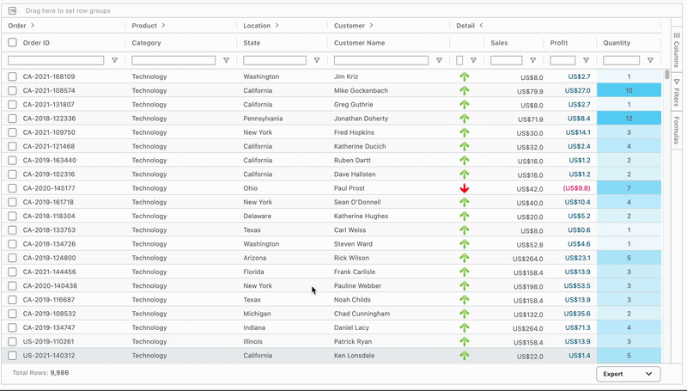Tick the select-all checkbox beside Order ID header
The height and width of the screenshot is (391, 687).
click(12, 42)
